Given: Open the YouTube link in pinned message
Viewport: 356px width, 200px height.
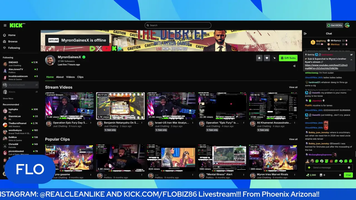Looking at the screenshot, I should 326,67.
